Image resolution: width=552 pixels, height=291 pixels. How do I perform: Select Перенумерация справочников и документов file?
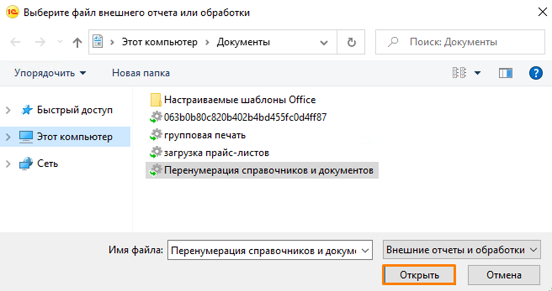pos(269,170)
